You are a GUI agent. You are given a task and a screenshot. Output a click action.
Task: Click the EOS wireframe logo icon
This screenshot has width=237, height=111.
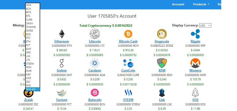195,93
